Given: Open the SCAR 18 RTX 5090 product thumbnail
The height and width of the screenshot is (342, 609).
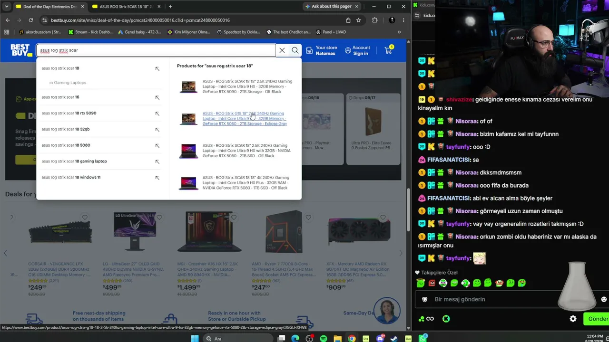Looking at the screenshot, I should (x=188, y=86).
